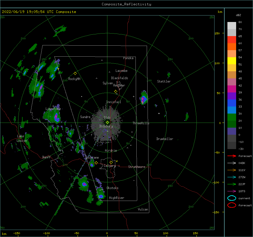Pick the green 30 dBZ color swatch
The height and width of the screenshot is (237, 253).
point(232,117)
